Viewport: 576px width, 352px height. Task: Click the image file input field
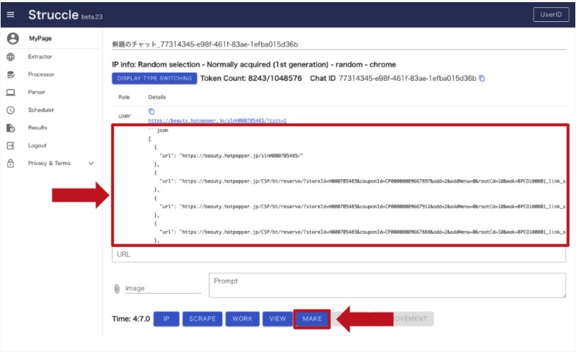click(x=163, y=288)
